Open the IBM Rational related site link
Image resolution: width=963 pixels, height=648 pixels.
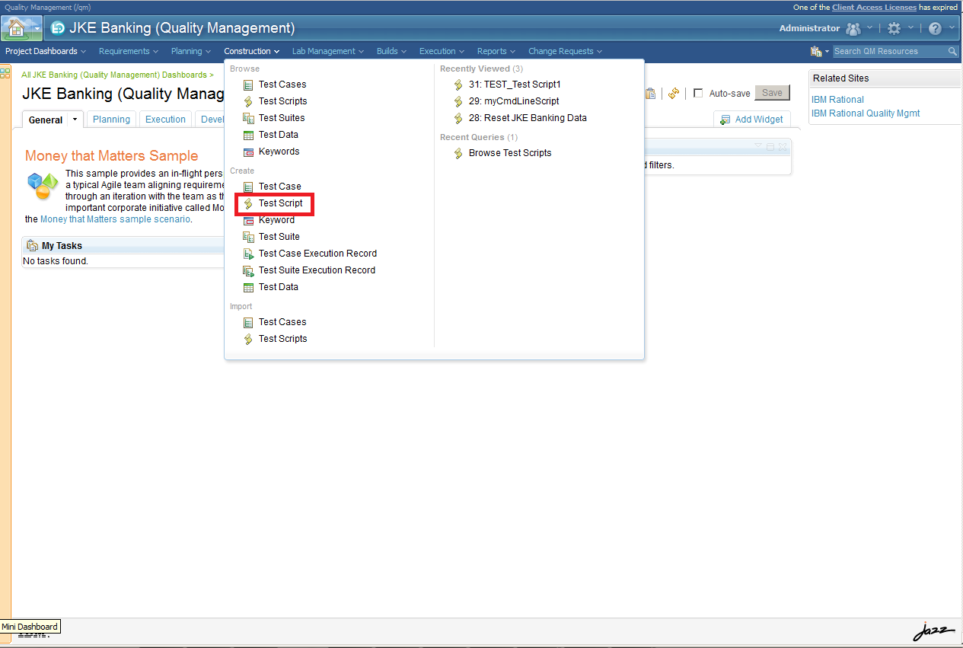click(x=837, y=100)
